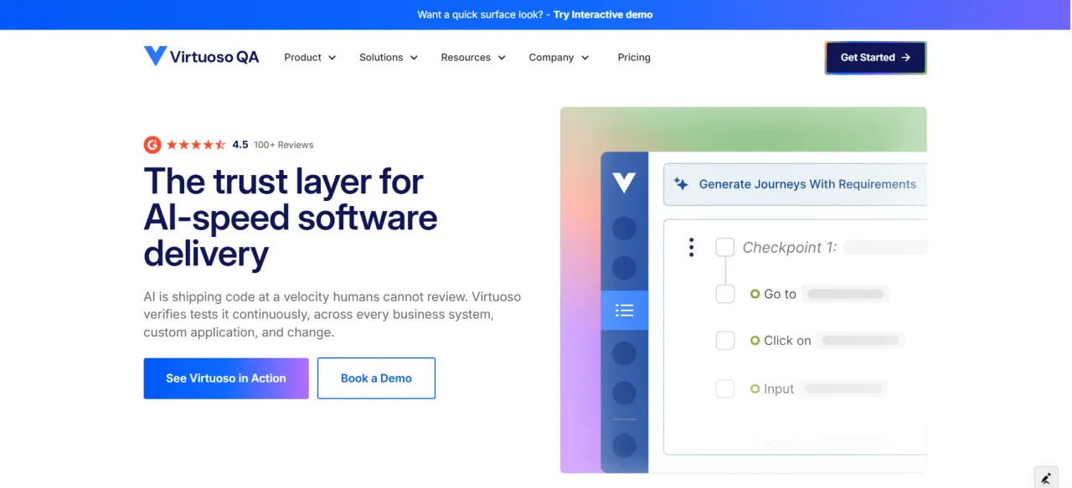
Task: Open the Solutions menu
Action: click(x=389, y=58)
